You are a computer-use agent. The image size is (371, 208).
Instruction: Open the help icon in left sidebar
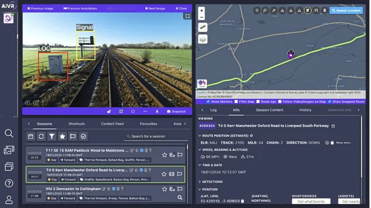(x=9, y=183)
